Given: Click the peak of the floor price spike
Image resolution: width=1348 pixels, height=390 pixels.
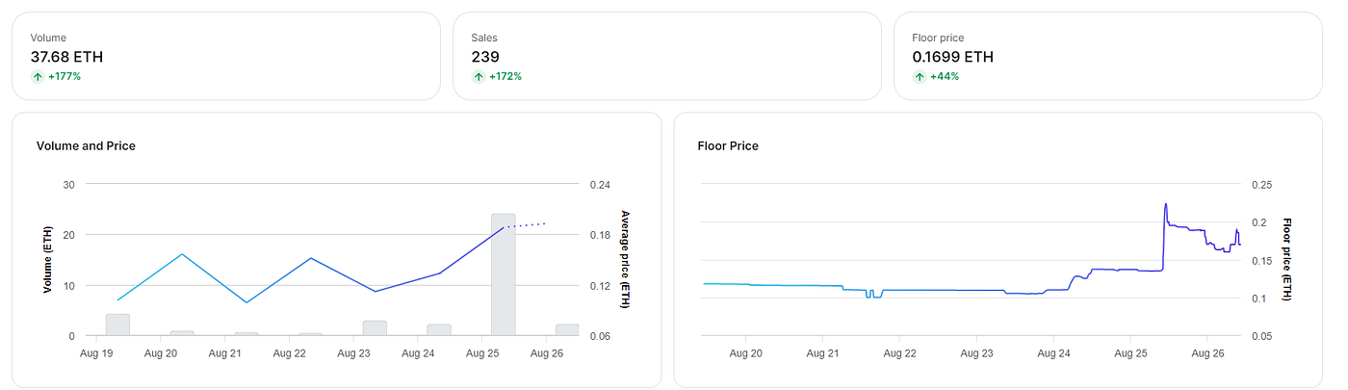Looking at the screenshot, I should click(x=1166, y=204).
